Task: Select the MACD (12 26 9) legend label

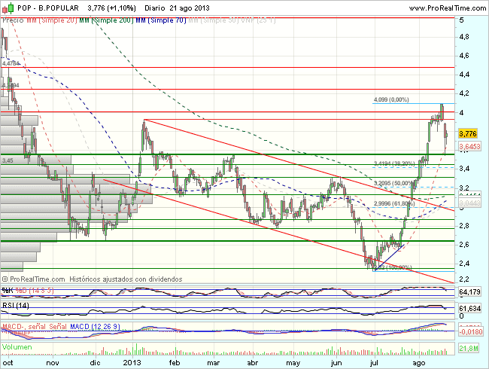Action: pyautogui.click(x=95, y=327)
